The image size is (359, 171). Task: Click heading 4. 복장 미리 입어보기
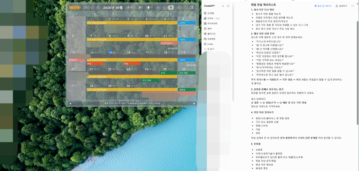262,112
